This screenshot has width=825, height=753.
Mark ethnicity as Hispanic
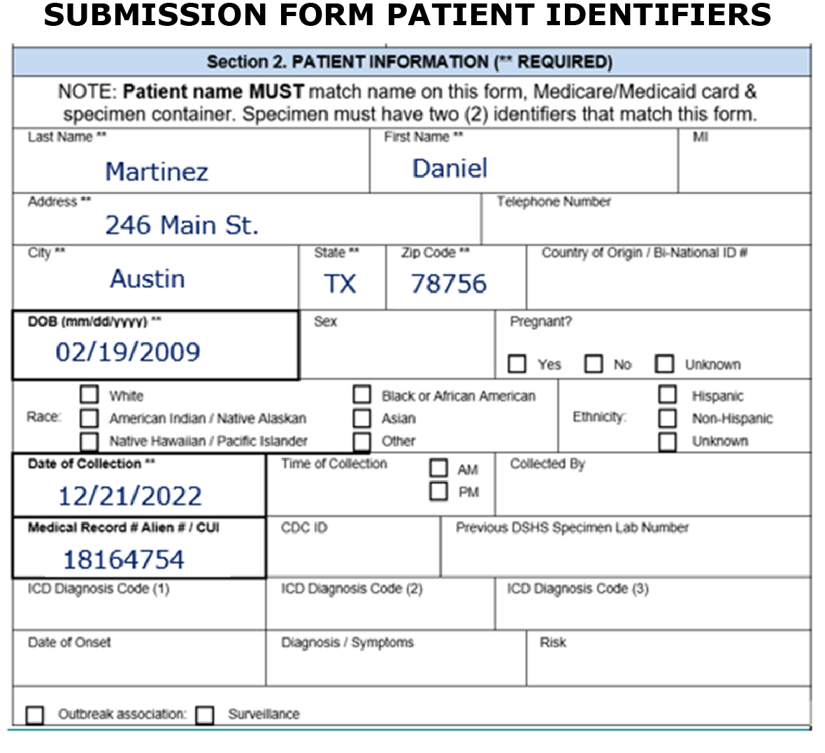click(x=667, y=394)
